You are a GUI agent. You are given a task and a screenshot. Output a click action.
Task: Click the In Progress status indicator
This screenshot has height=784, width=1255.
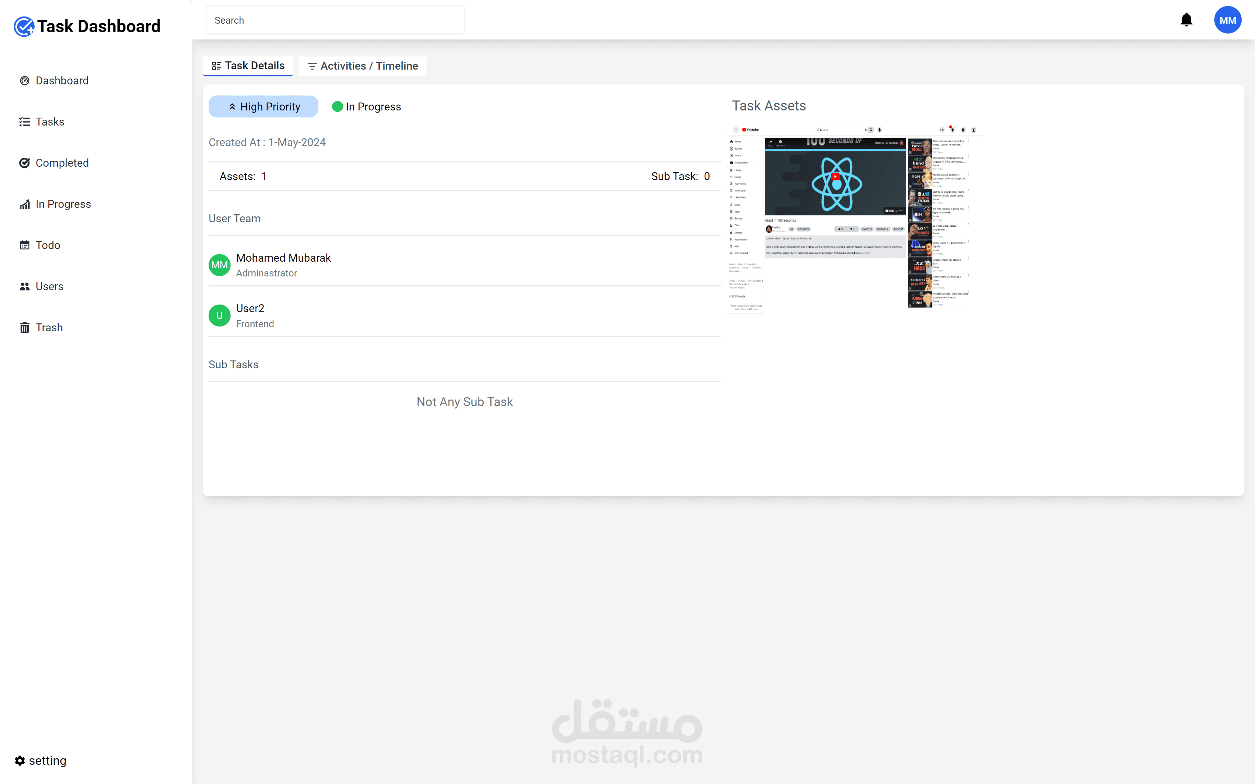pyautogui.click(x=373, y=107)
